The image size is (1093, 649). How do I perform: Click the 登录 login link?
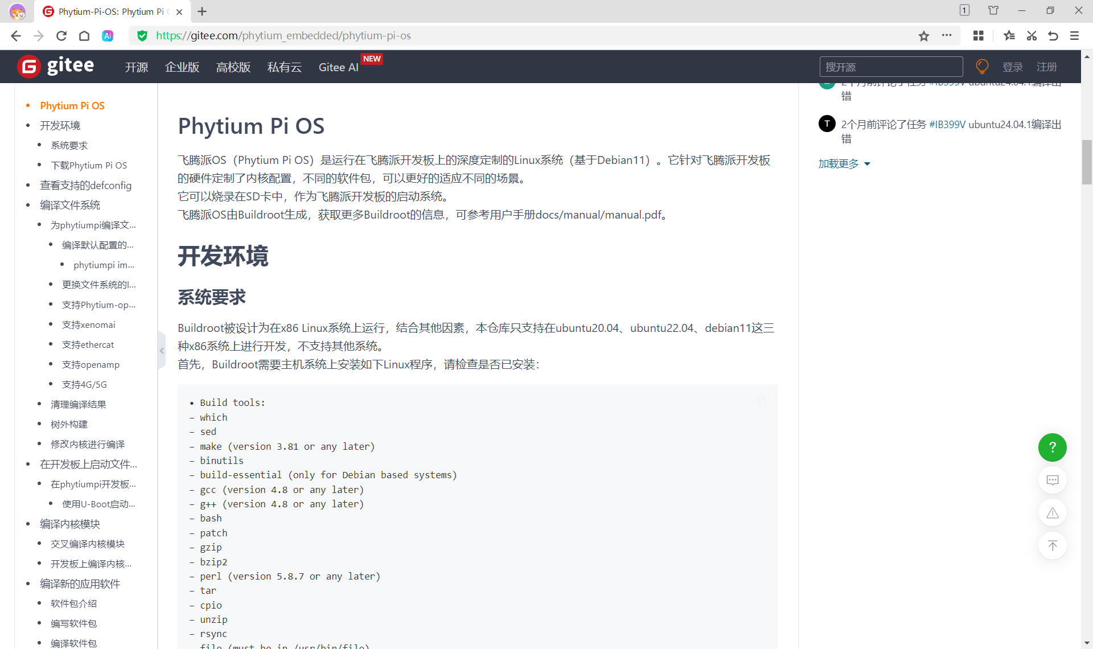(x=1013, y=67)
